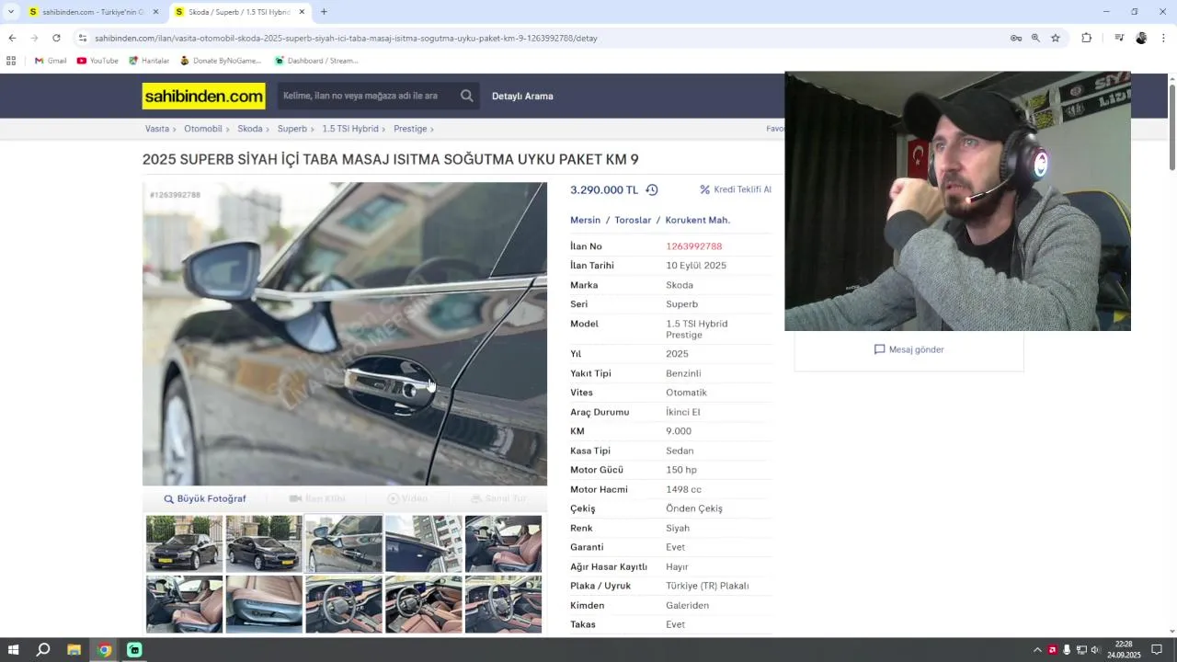Select fourth thumbnail in first row
Screen dimensions: 1177x662
coord(424,543)
